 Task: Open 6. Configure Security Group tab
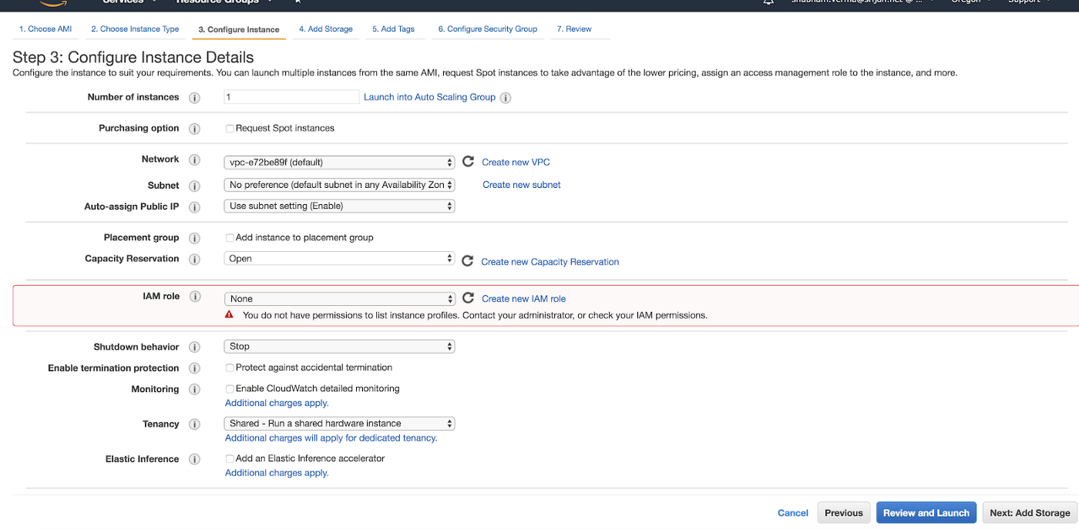click(x=488, y=29)
